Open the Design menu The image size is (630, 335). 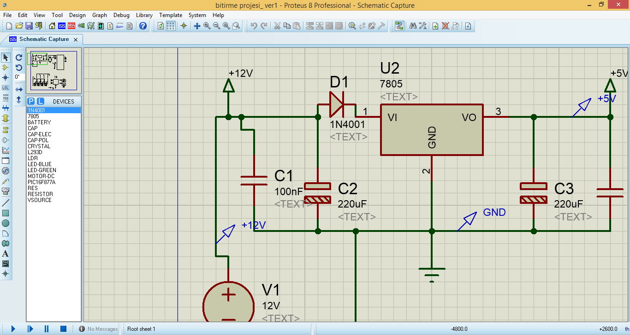point(77,15)
